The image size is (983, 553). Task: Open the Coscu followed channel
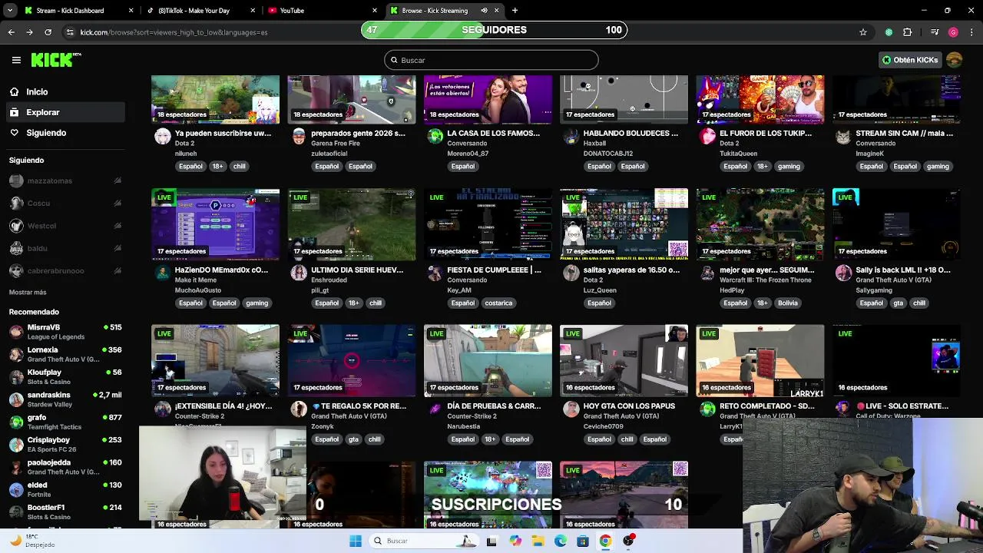[65, 203]
